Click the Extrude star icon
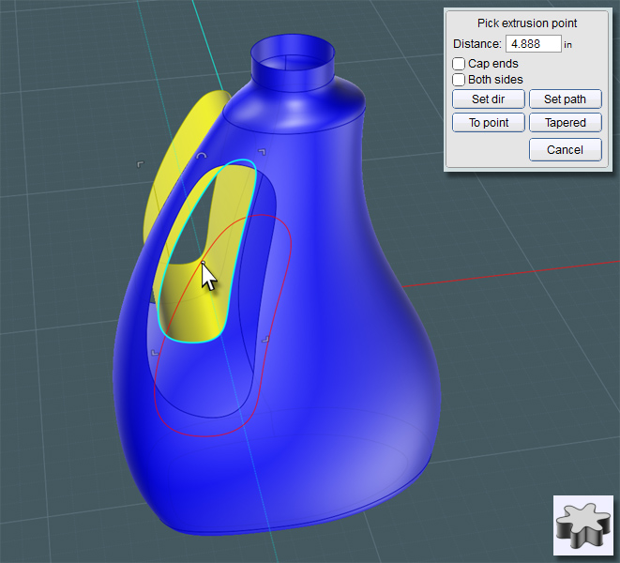This screenshot has height=563, width=620. coord(583,525)
